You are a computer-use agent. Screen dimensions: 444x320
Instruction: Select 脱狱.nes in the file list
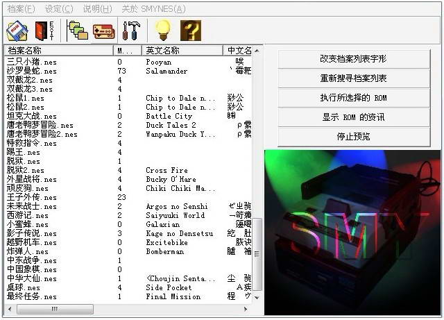click(24, 161)
